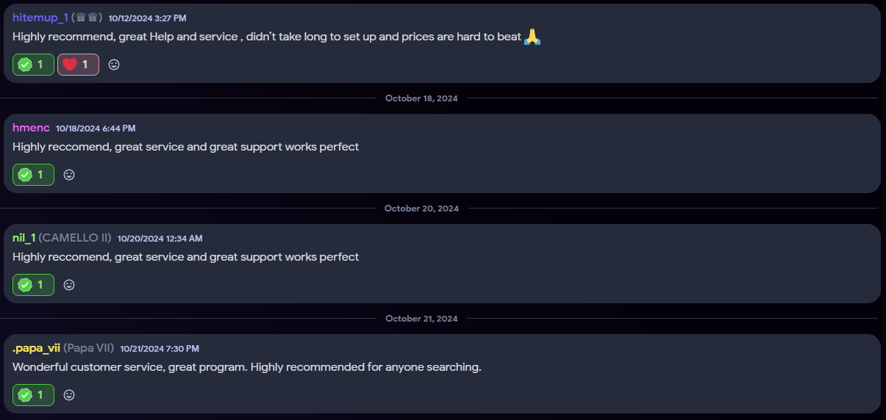Click the praying hands emoji in hitemup_1's message
This screenshot has width=886, height=420.
tap(532, 37)
